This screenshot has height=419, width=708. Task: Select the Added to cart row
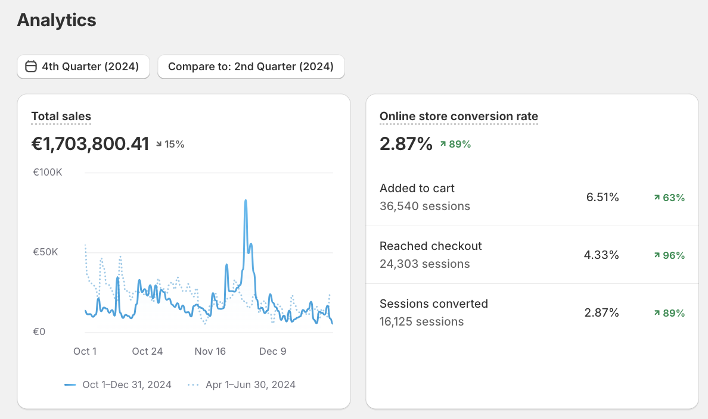tap(532, 197)
